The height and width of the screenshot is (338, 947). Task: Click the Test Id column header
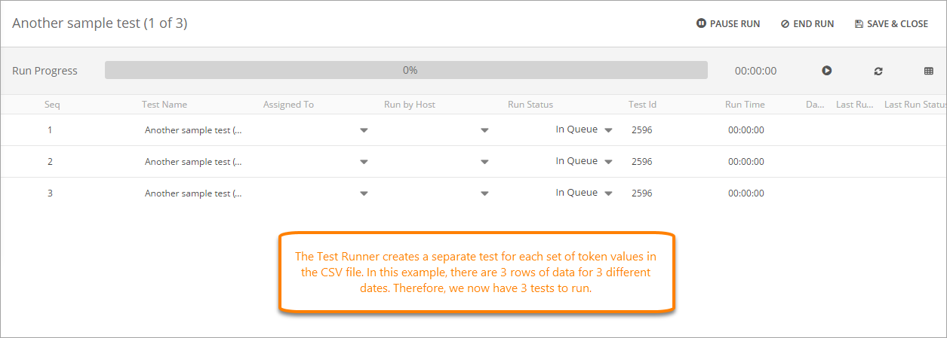click(x=642, y=105)
